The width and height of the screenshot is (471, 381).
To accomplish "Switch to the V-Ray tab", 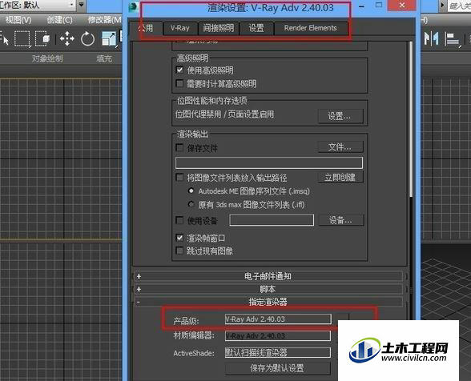I will [180, 29].
